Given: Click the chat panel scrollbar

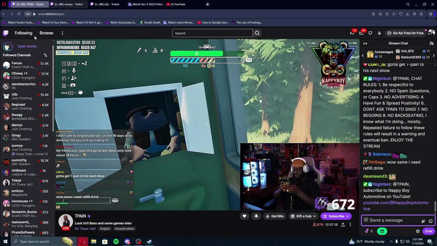Looking at the screenshot, I should click(435, 207).
